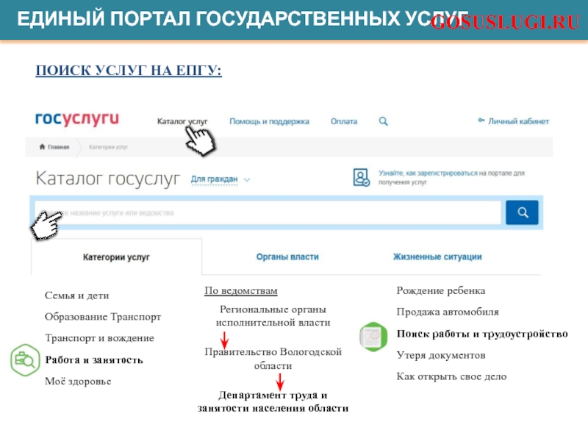Switch to Жизненные ситуации tab
Viewport: 588px width, 441px height.
pyautogui.click(x=437, y=257)
